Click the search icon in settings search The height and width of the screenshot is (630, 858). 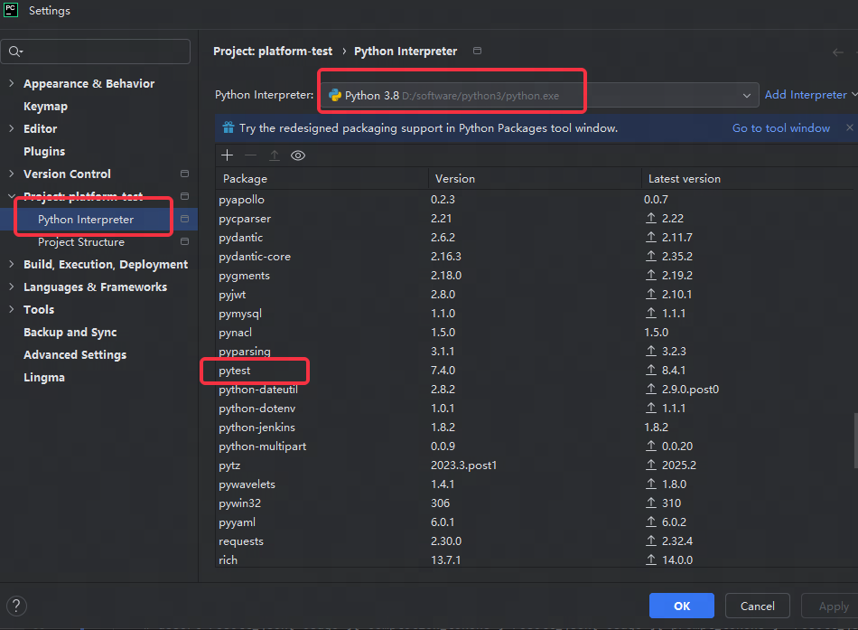pyautogui.click(x=14, y=52)
